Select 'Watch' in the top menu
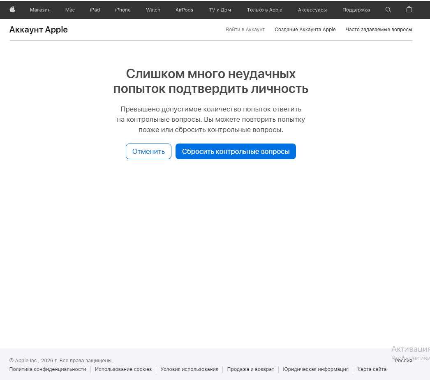Viewport: 430px width, 380px height. point(153,9)
